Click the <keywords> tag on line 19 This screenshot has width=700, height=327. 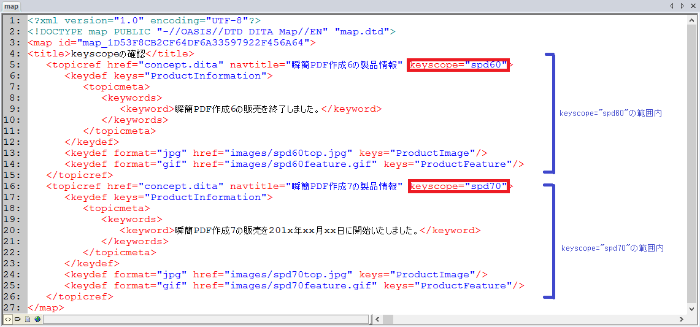tap(132, 220)
